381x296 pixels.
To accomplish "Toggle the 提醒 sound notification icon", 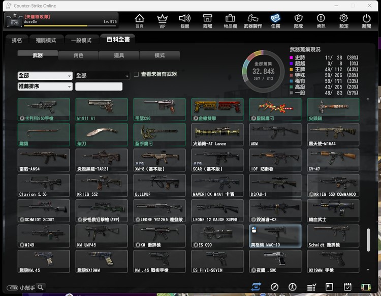I will click(185, 20).
